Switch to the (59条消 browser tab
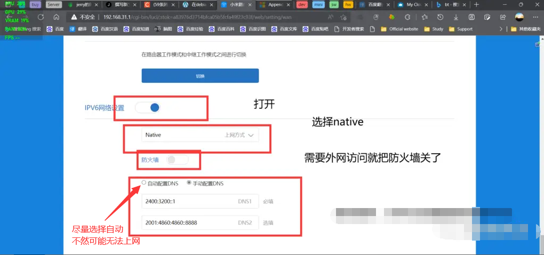Viewport: 544px width, 255px height. tap(158, 5)
